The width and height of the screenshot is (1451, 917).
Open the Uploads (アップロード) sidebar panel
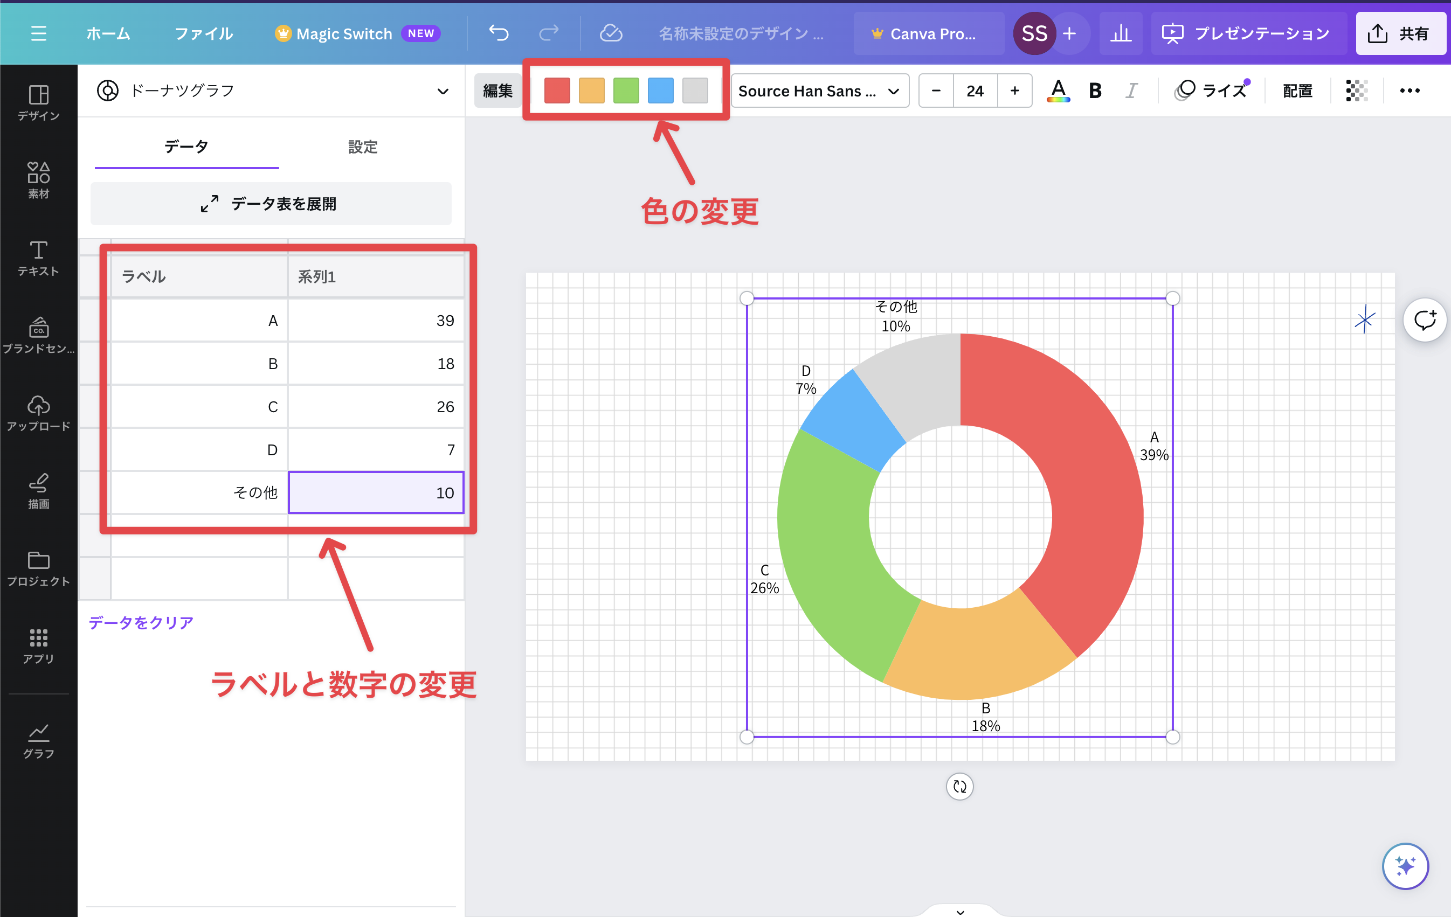39,413
